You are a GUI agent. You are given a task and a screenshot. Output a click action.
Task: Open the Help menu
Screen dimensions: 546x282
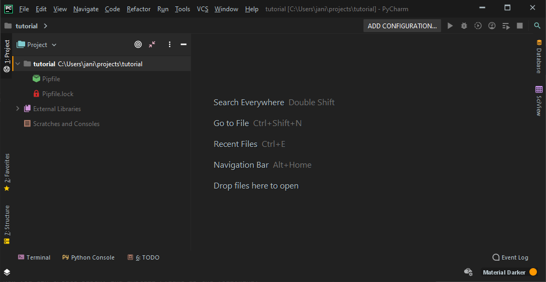coord(252,9)
